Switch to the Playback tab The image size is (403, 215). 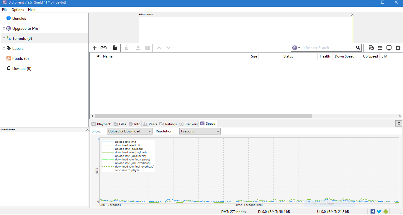coord(101,124)
